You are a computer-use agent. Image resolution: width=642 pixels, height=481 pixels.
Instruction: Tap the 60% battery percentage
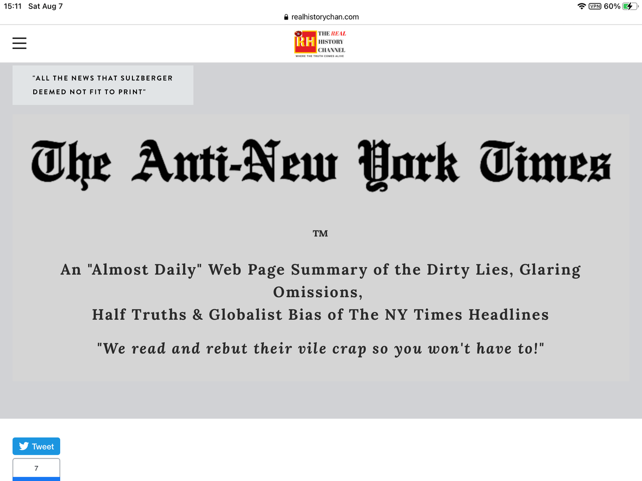[612, 6]
